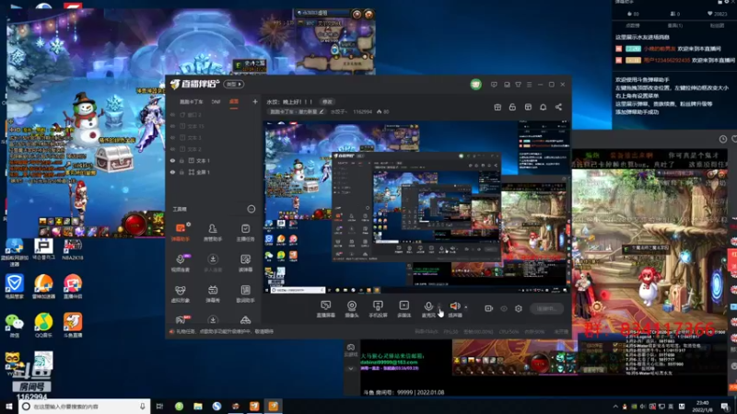Open the mode pill beside the app logo
The height and width of the screenshot is (414, 737).
[x=234, y=85]
